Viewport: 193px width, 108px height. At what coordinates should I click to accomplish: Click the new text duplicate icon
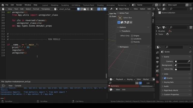click(82, 9)
